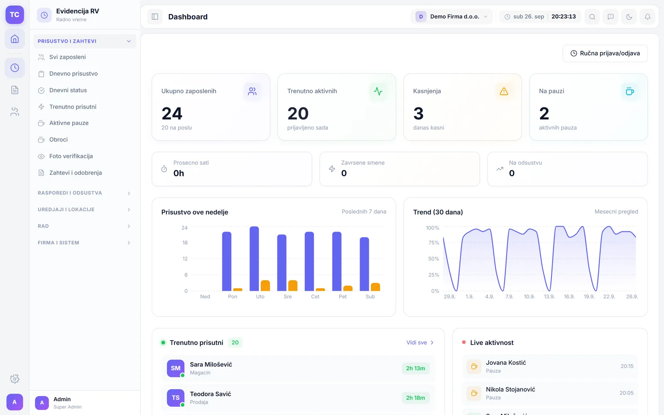Expand the Rasporedi i odsustva section
This screenshot has width=664, height=415.
click(x=85, y=193)
